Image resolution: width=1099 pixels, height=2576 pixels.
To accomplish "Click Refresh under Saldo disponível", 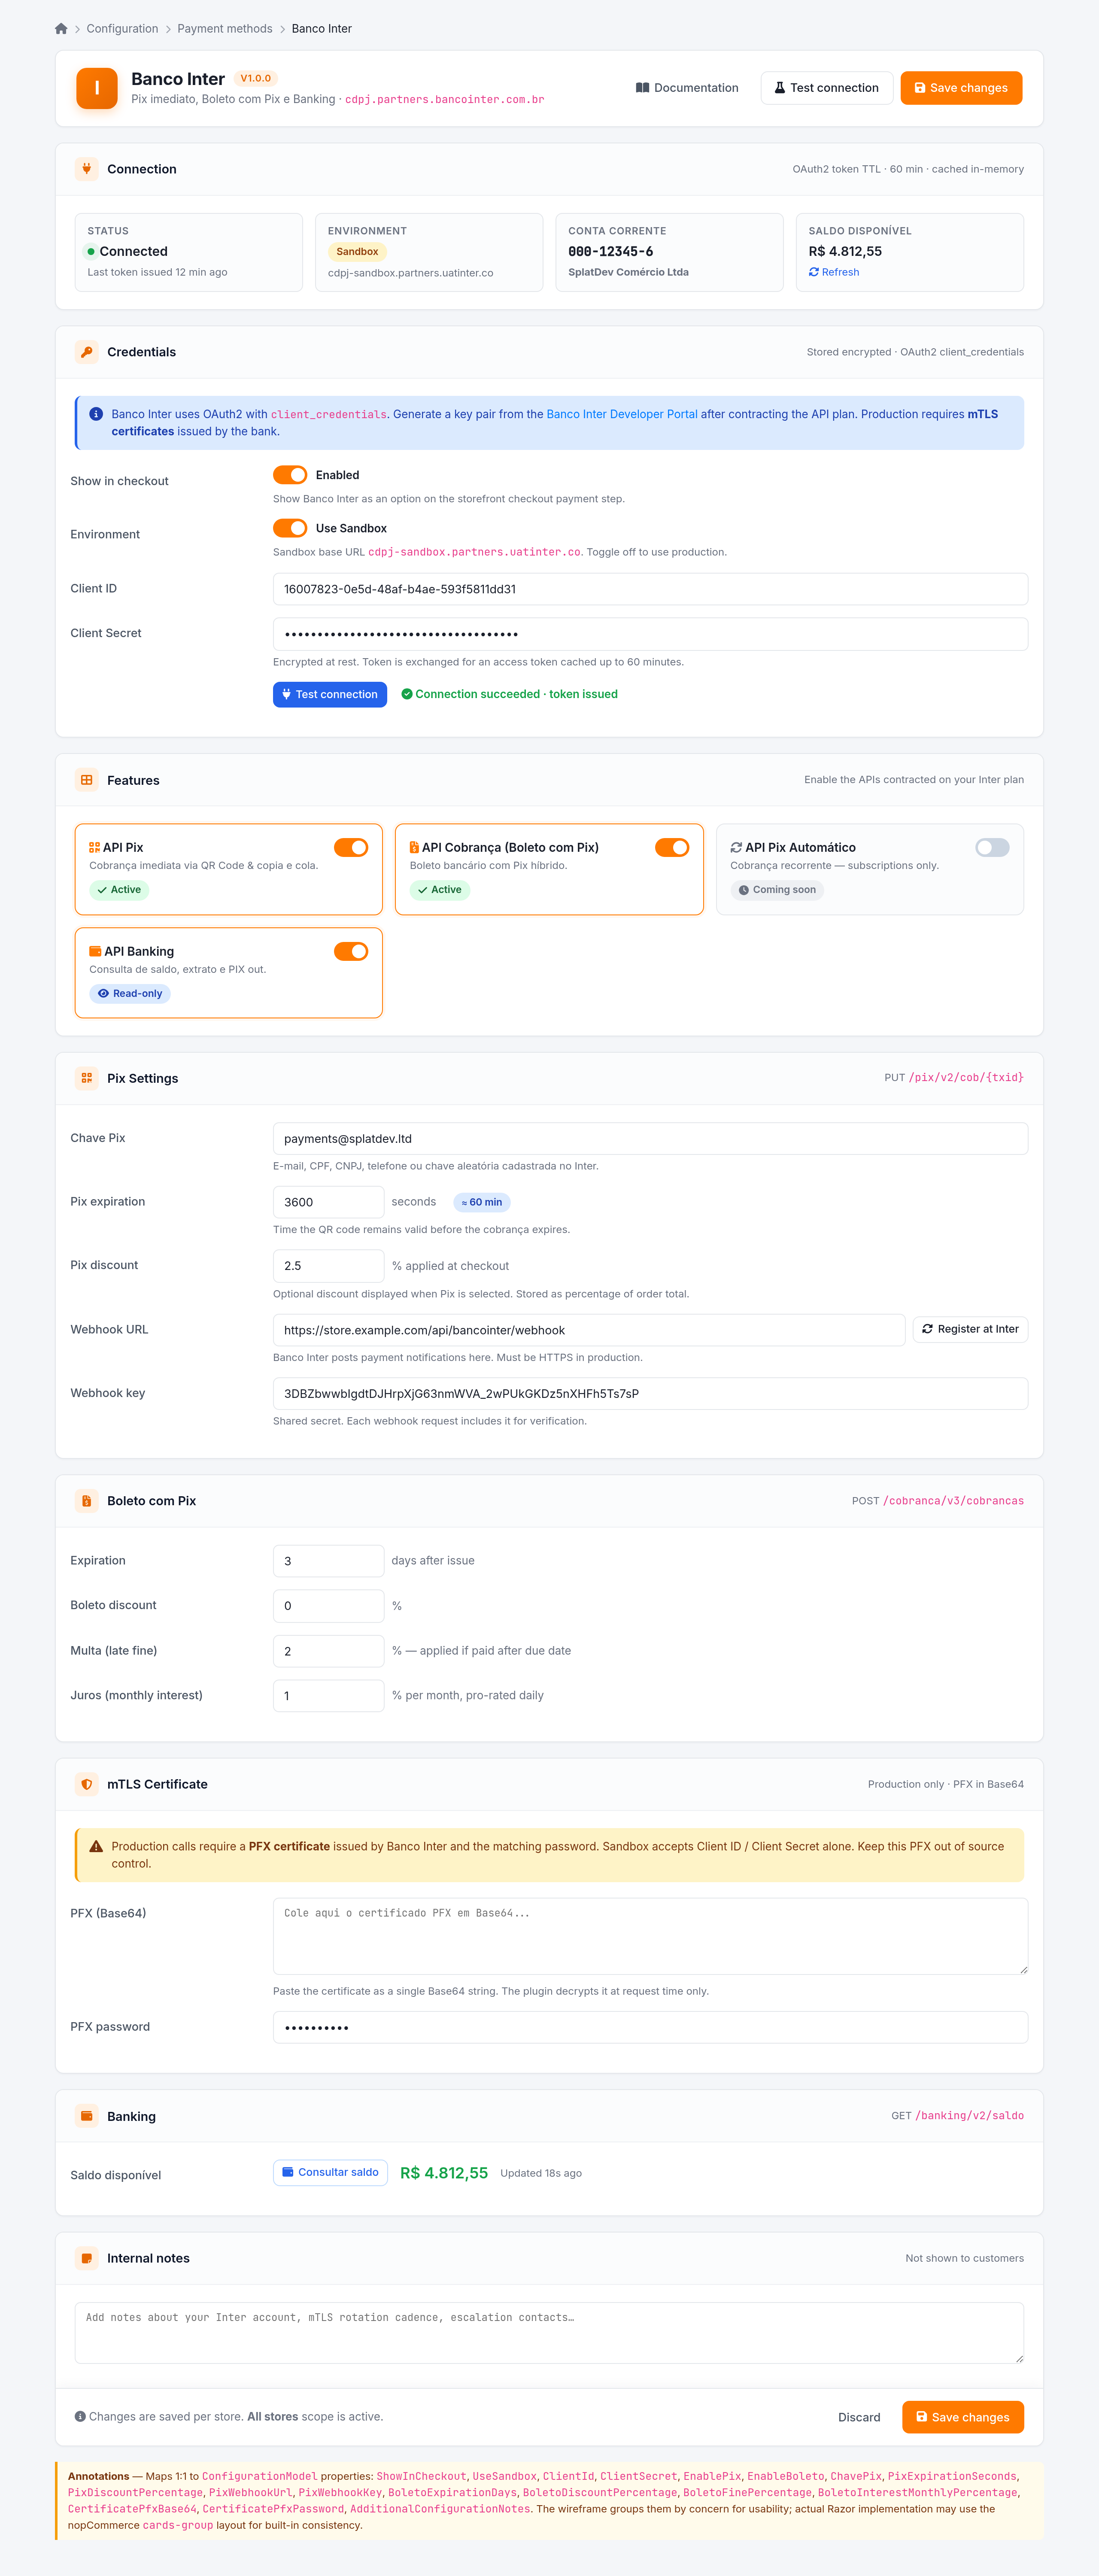I will coord(834,272).
